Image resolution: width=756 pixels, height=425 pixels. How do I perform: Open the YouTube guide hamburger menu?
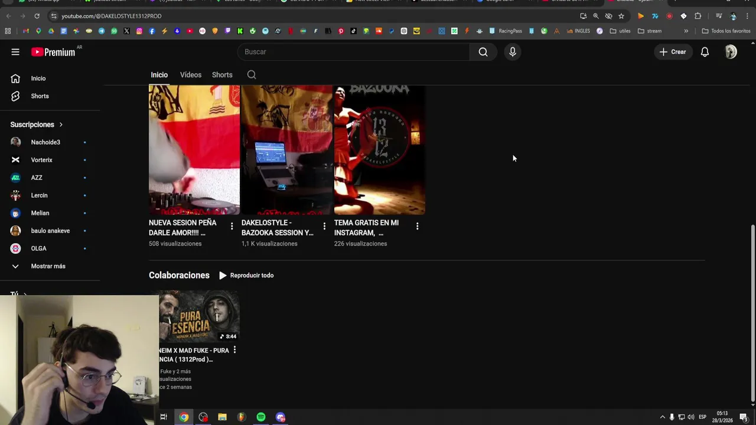[15, 52]
